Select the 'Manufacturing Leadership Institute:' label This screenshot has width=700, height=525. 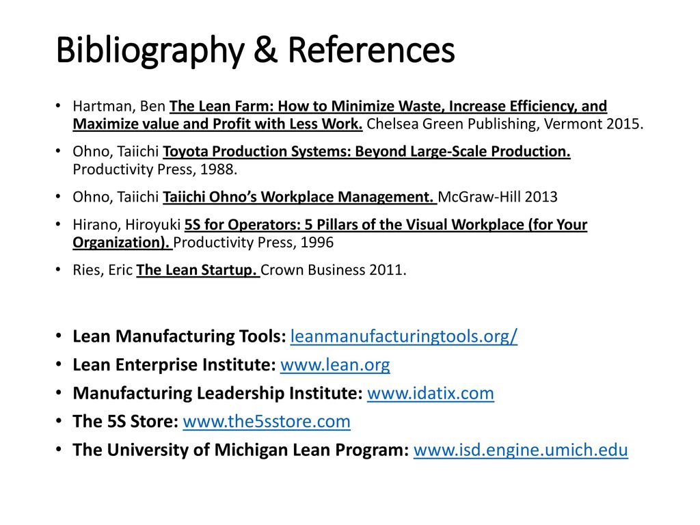pyautogui.click(x=217, y=393)
